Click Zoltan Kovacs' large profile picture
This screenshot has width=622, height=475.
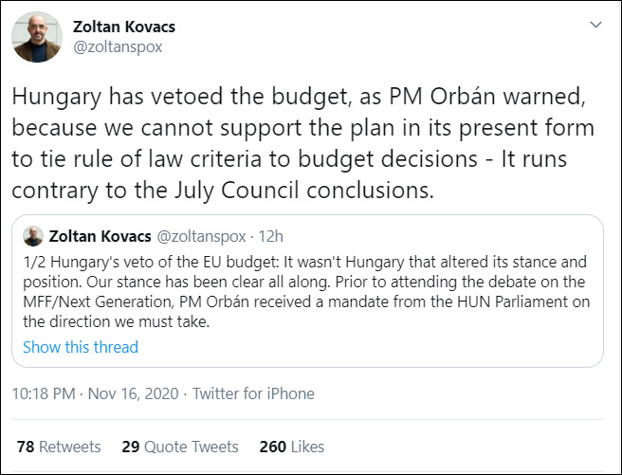(36, 37)
